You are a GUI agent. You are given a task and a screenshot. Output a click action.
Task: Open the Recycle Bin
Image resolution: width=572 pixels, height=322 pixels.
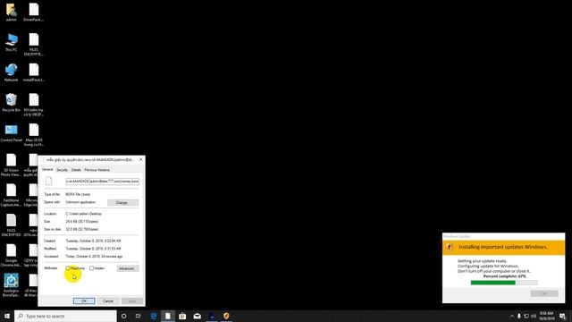11,103
